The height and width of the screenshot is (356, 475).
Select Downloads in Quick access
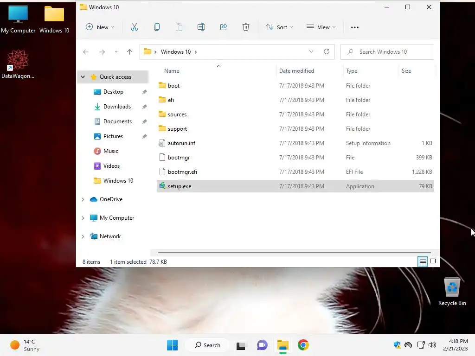tap(117, 107)
